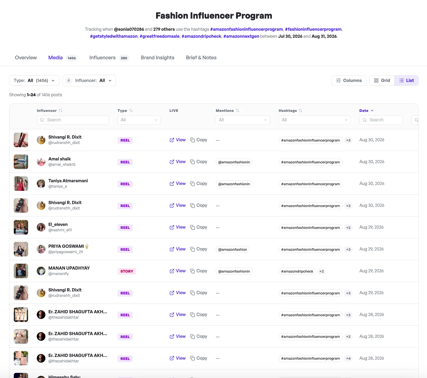Open the Type: All (1406) filter
The height and width of the screenshot is (378, 427).
[34, 80]
